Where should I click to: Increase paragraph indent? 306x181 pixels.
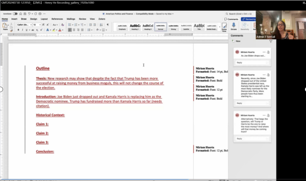(95, 25)
